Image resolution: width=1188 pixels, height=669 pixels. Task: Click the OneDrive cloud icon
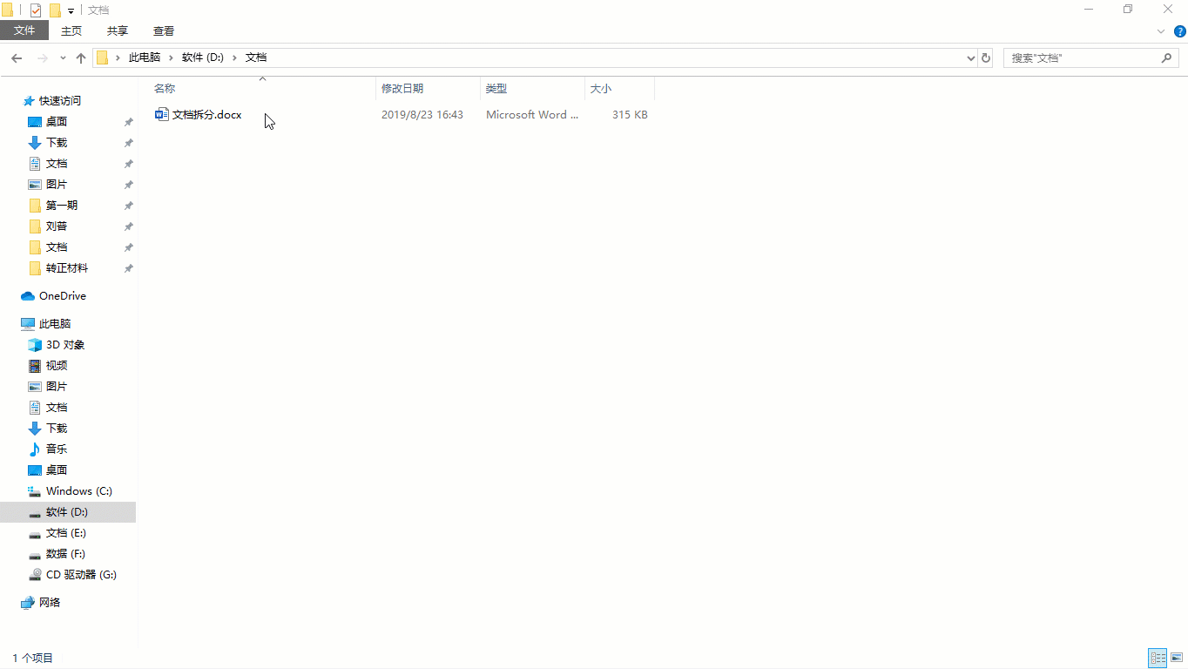click(x=28, y=296)
